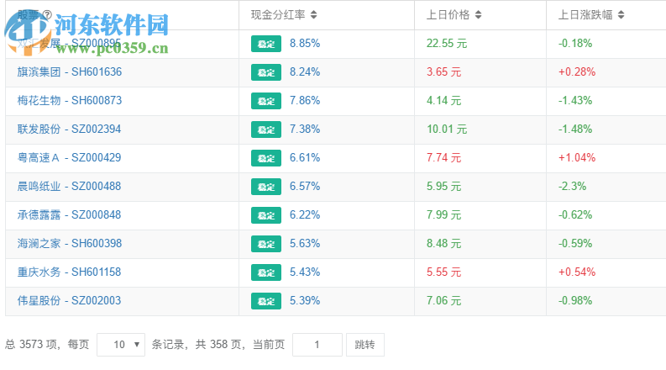Click dividend rate 5.63%
The image size is (666, 370).
click(305, 243)
